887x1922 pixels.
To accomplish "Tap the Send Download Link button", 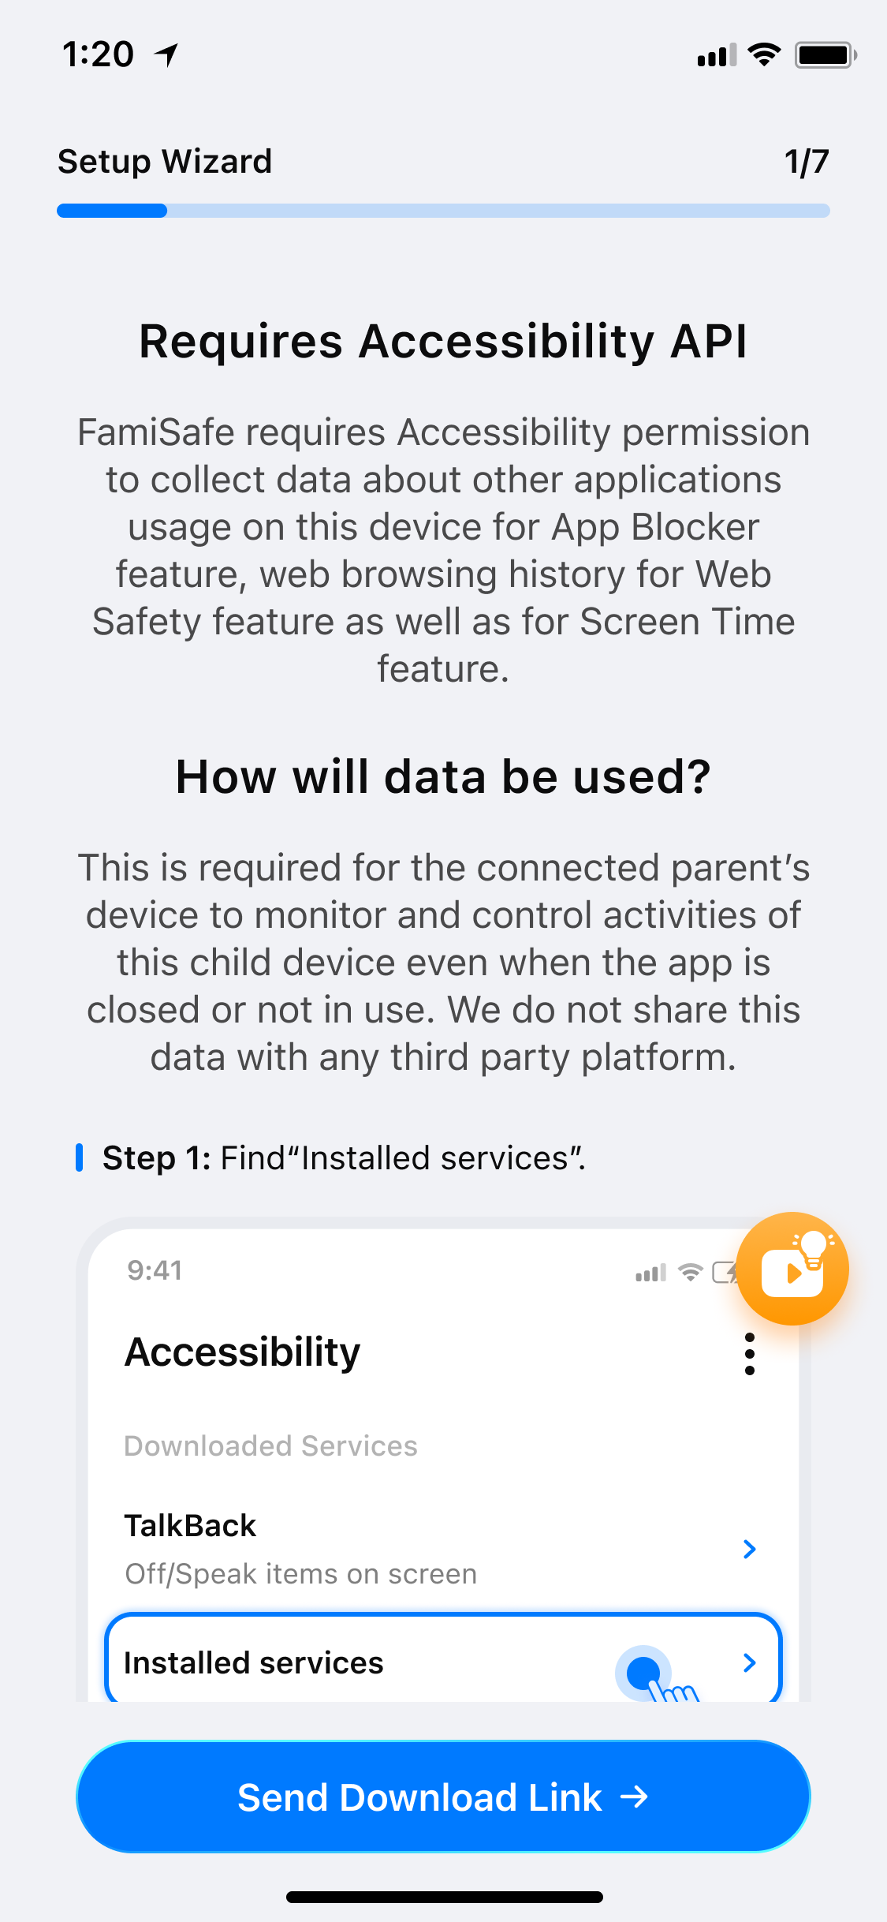I will point(443,1797).
